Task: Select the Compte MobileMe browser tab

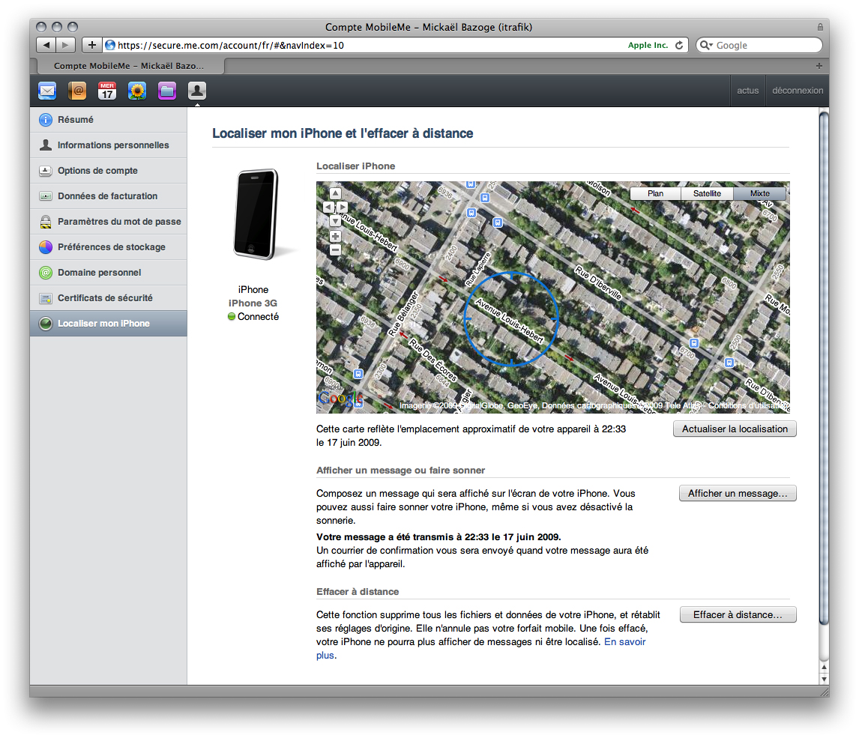Action: [x=129, y=66]
